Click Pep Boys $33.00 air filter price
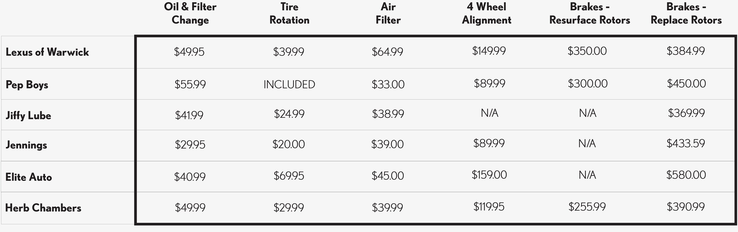 388,84
